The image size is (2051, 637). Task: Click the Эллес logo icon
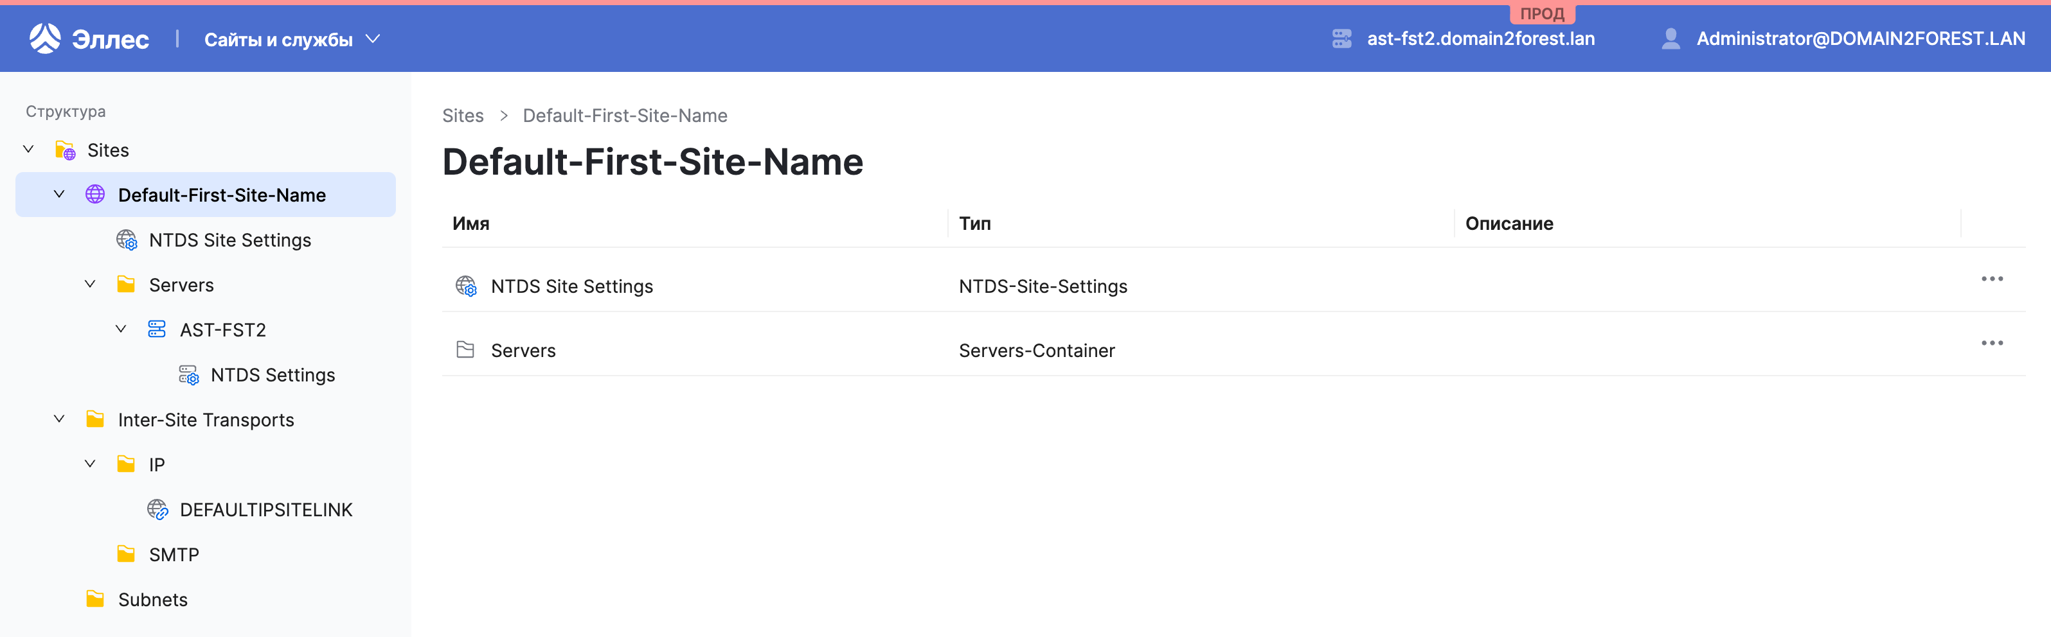coord(44,38)
